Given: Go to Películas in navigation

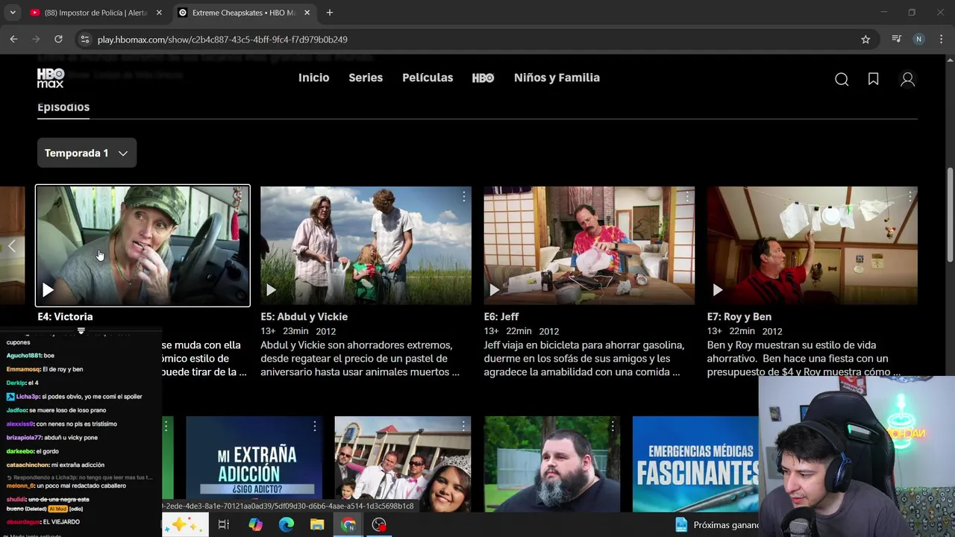Looking at the screenshot, I should click(x=428, y=78).
